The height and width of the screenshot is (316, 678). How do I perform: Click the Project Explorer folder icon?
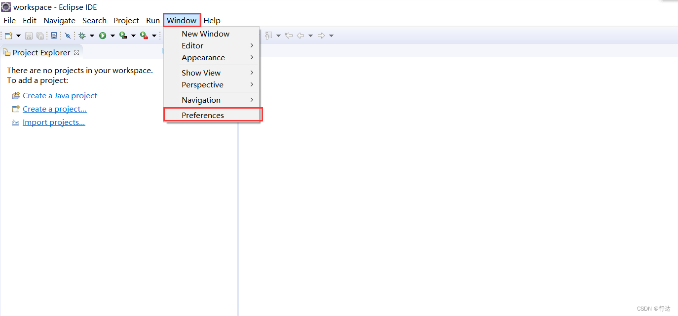pos(6,52)
